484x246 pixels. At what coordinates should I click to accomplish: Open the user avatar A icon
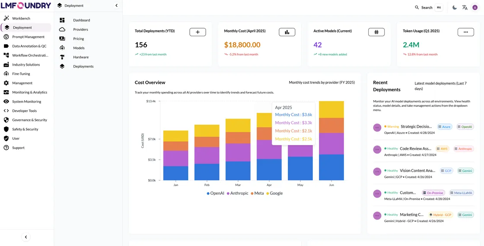[475, 7]
